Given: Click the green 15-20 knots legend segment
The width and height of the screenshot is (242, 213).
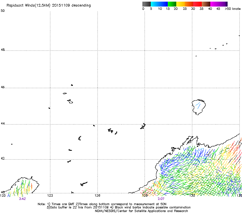Looking at the screenshot, I should 172,4.
